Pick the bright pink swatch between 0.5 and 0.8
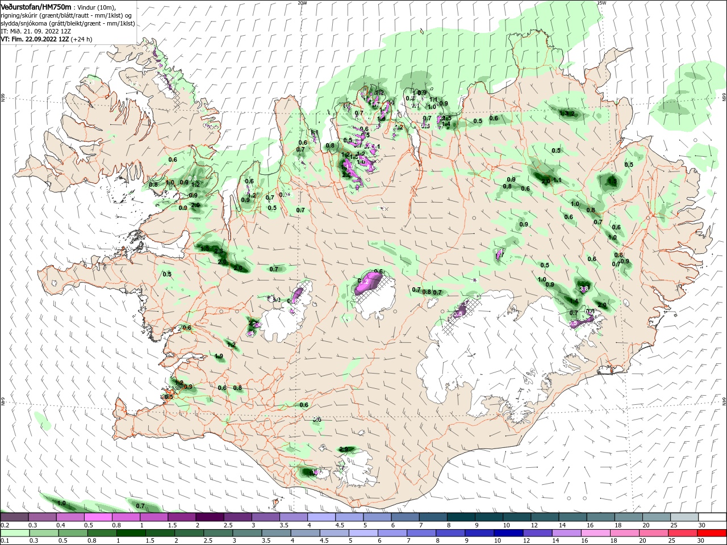 point(98,517)
